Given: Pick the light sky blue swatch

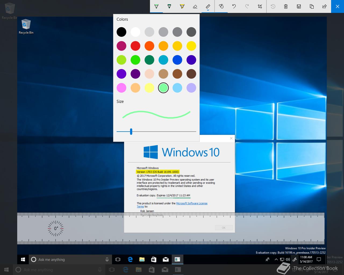Looking at the screenshot, I should point(177,88).
